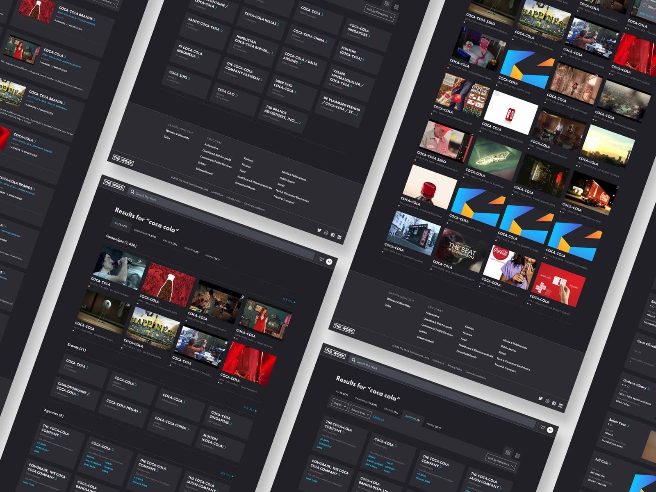This screenshot has width=656, height=492.
Task: Open Privacy Policy in the brands screen footer
Action: (x=234, y=200)
